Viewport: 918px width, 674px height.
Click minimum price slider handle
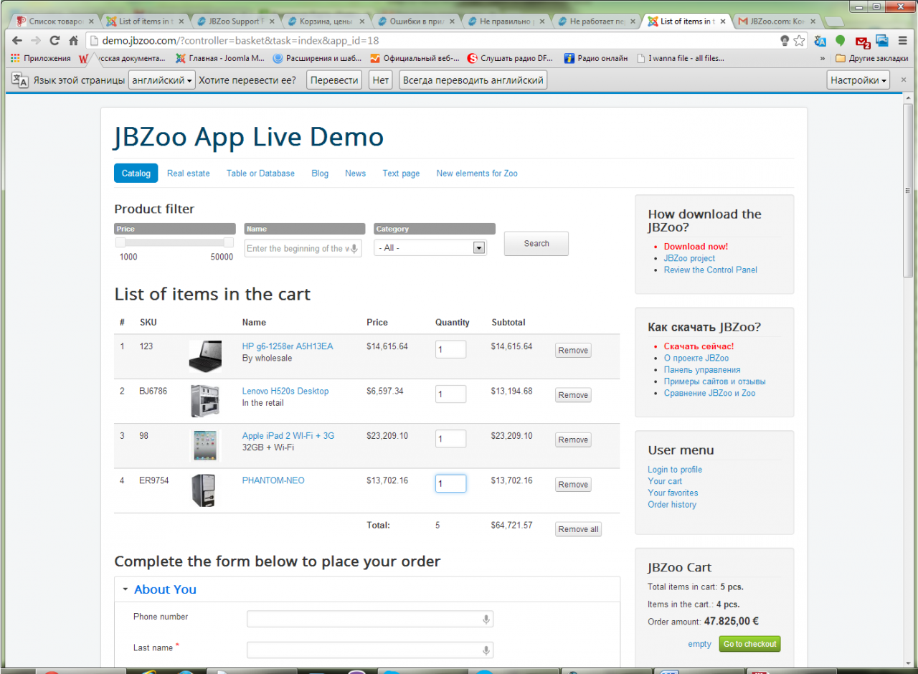[x=120, y=242]
